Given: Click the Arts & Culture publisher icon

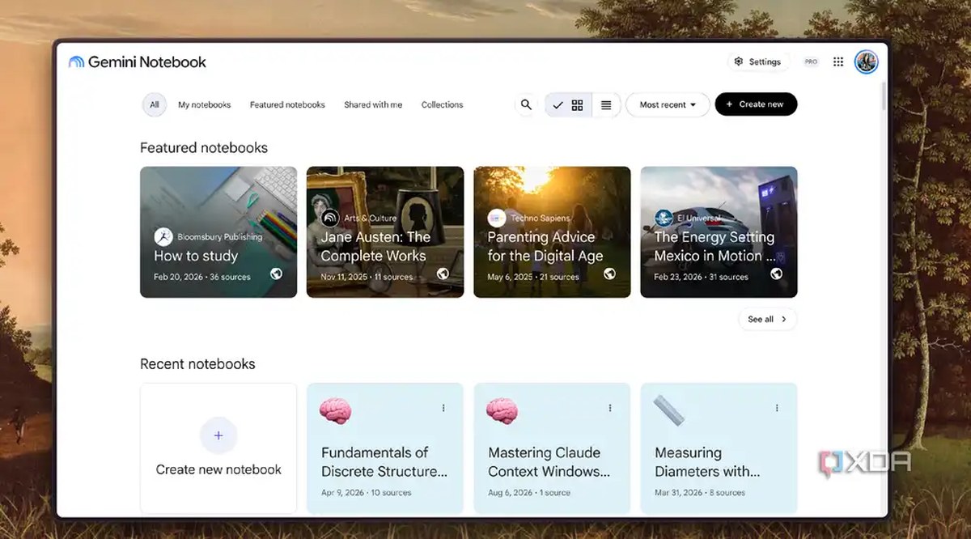Looking at the screenshot, I should coord(330,218).
